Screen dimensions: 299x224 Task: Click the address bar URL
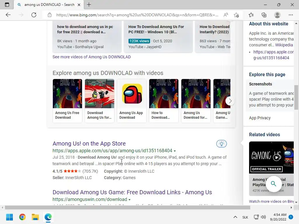[137, 15]
